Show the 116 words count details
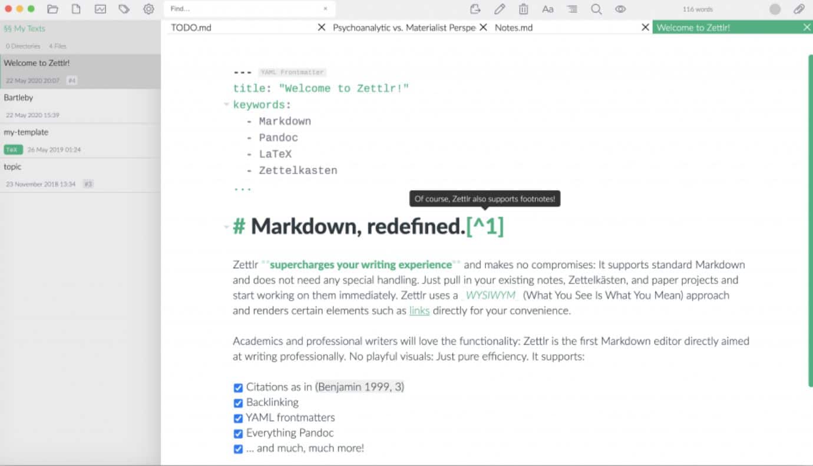The height and width of the screenshot is (466, 813). coord(698,9)
